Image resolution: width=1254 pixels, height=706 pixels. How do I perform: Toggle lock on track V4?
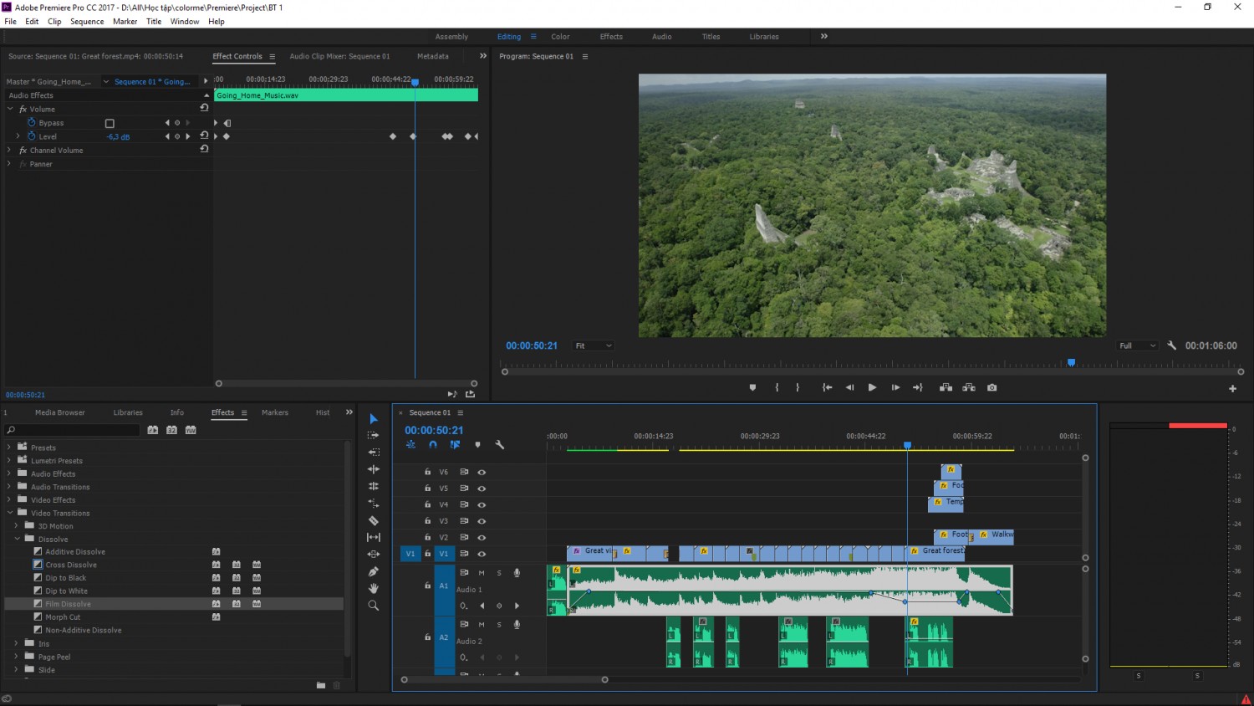coord(427,504)
